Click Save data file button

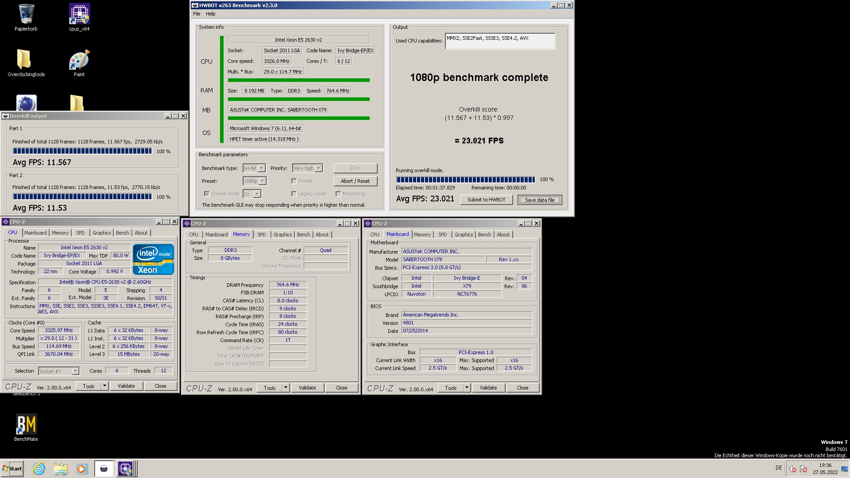540,200
